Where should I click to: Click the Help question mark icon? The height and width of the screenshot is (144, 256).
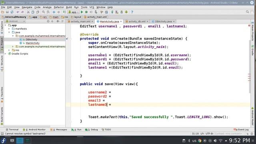click(x=132, y=12)
